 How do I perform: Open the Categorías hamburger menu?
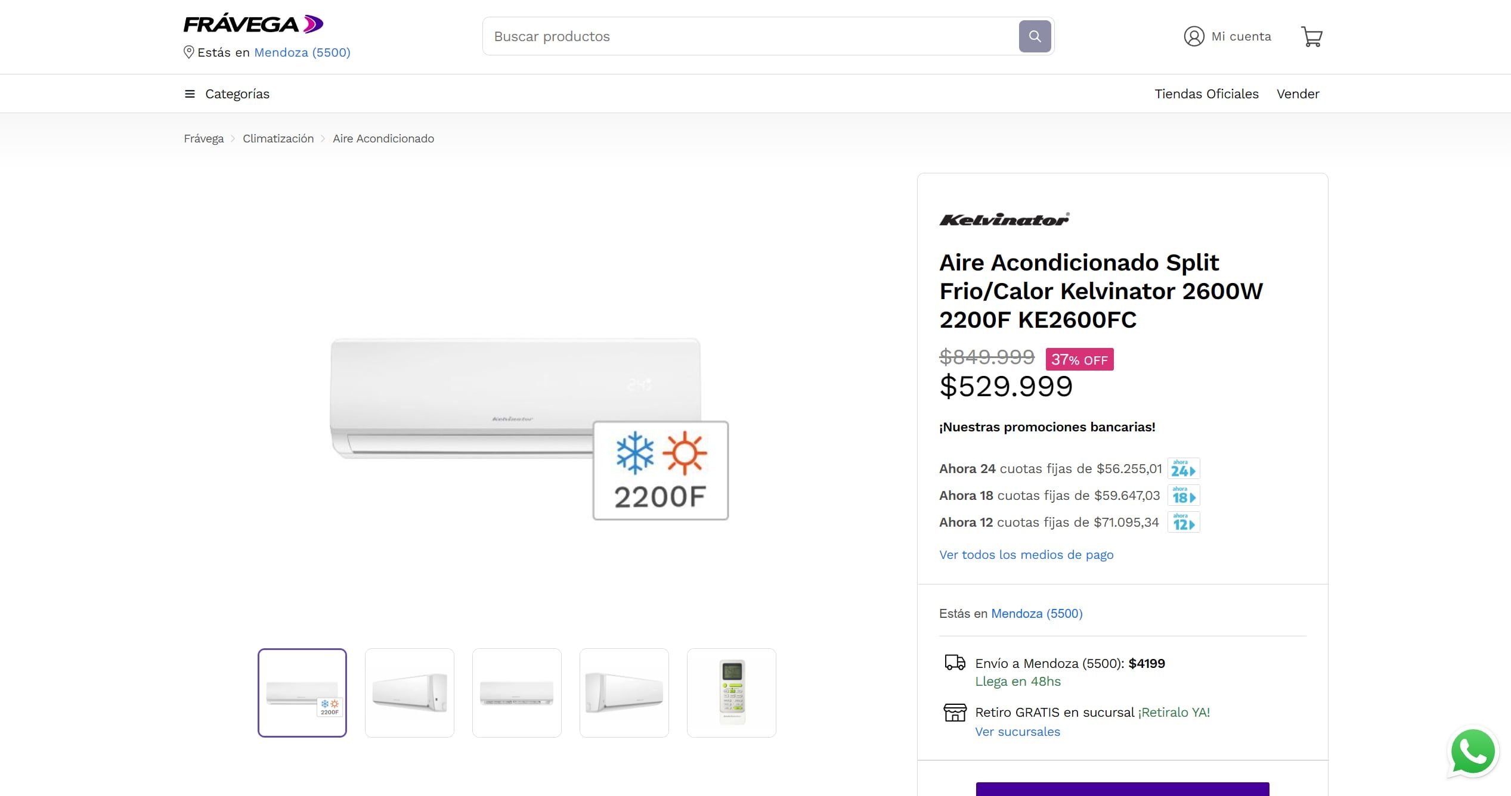click(189, 94)
